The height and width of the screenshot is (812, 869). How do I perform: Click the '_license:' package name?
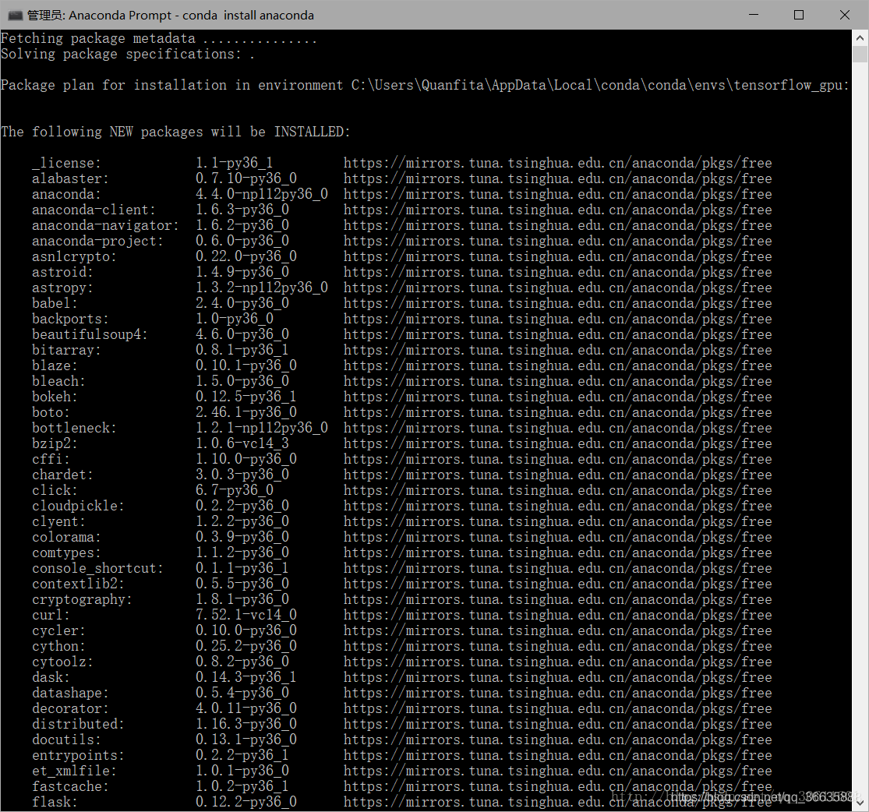click(66, 163)
